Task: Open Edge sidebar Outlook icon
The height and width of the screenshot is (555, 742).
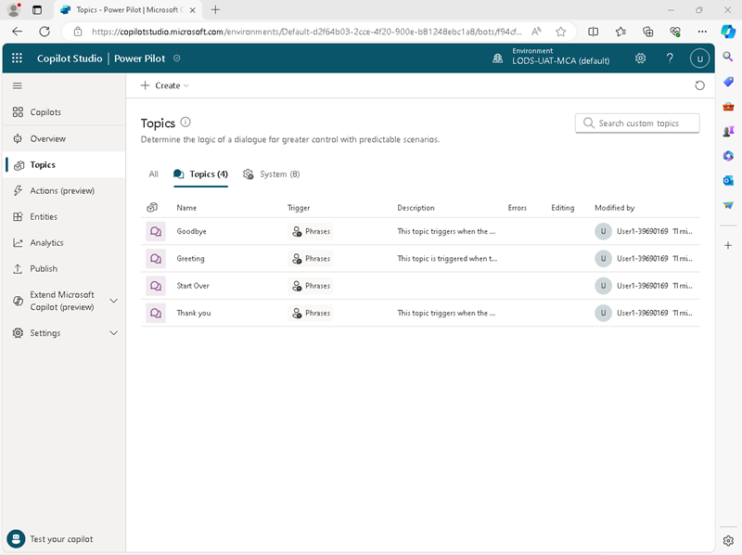Action: [x=728, y=180]
